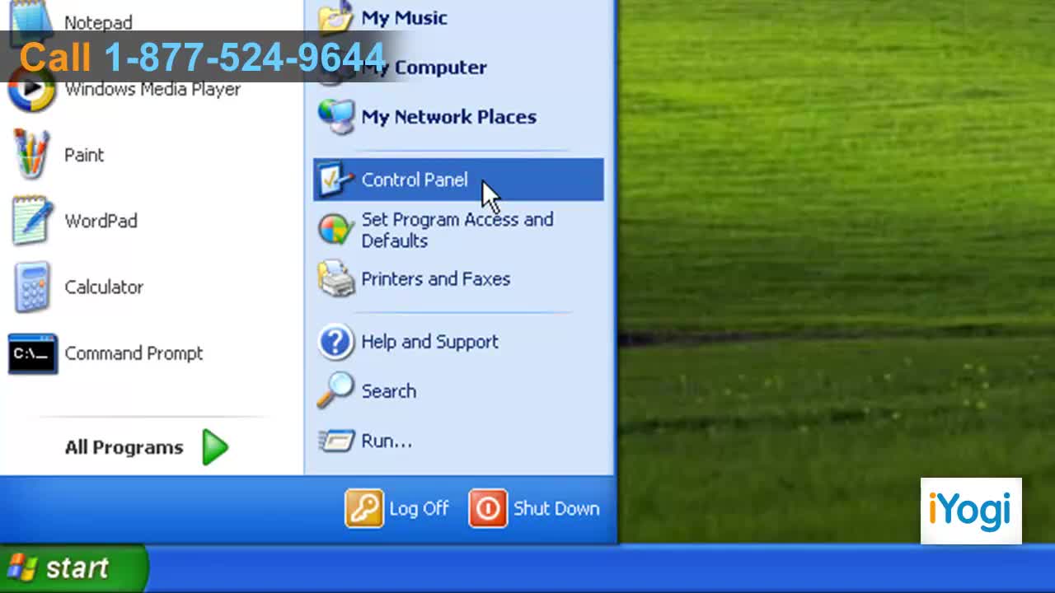Open Printers and Faxes label
Screen dimensions: 1055x593
(435, 278)
